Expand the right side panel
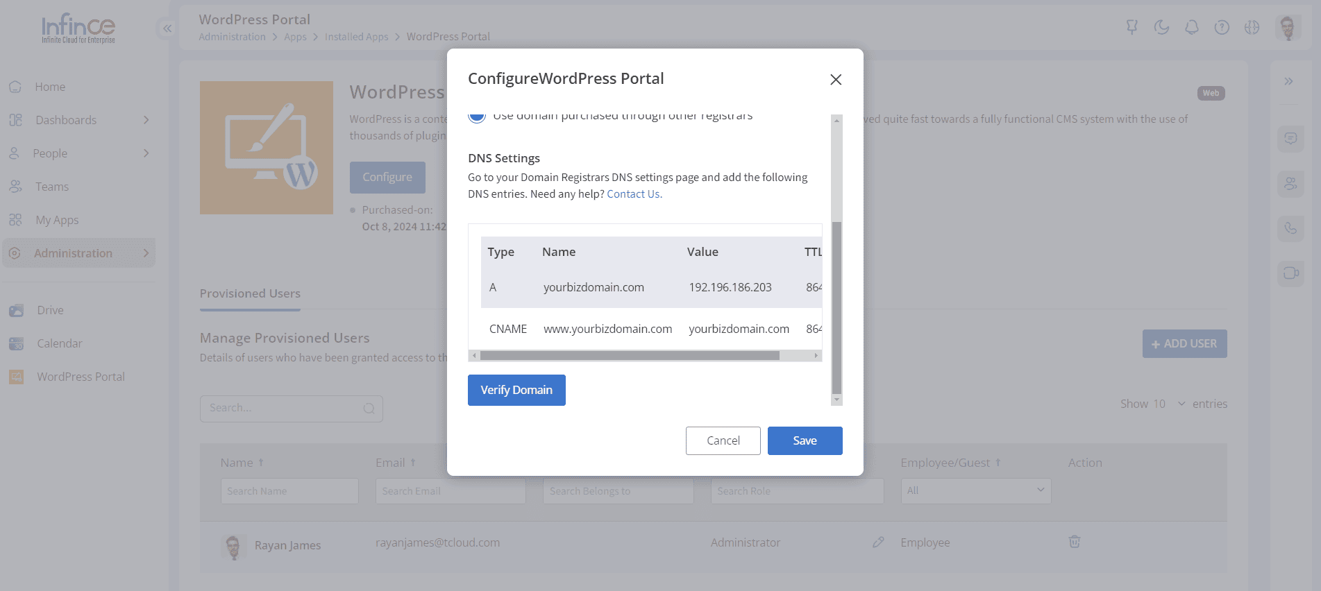The height and width of the screenshot is (591, 1321). [1288, 81]
